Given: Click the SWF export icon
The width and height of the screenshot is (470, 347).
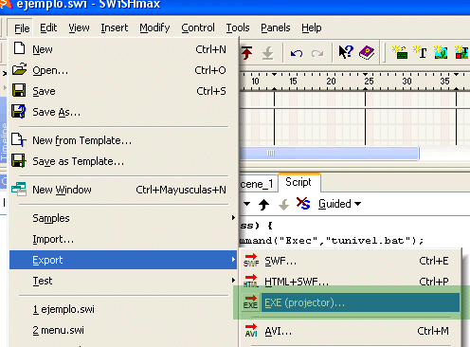Looking at the screenshot, I should [x=251, y=261].
